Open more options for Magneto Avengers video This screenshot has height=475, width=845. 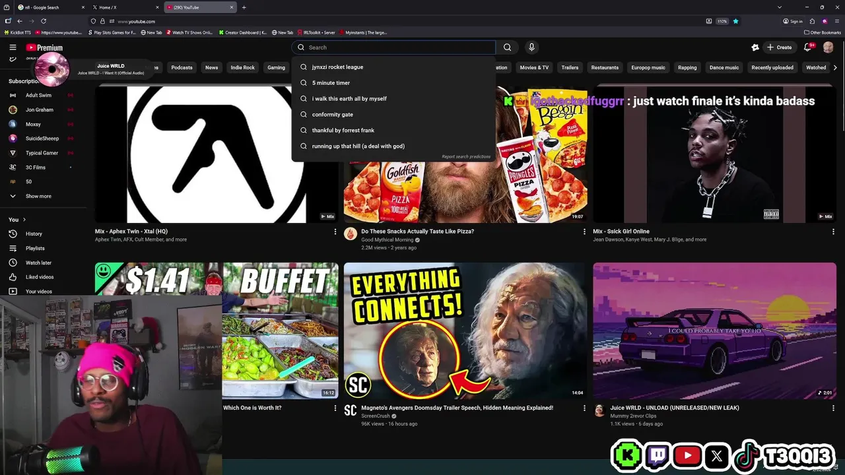pos(584,408)
